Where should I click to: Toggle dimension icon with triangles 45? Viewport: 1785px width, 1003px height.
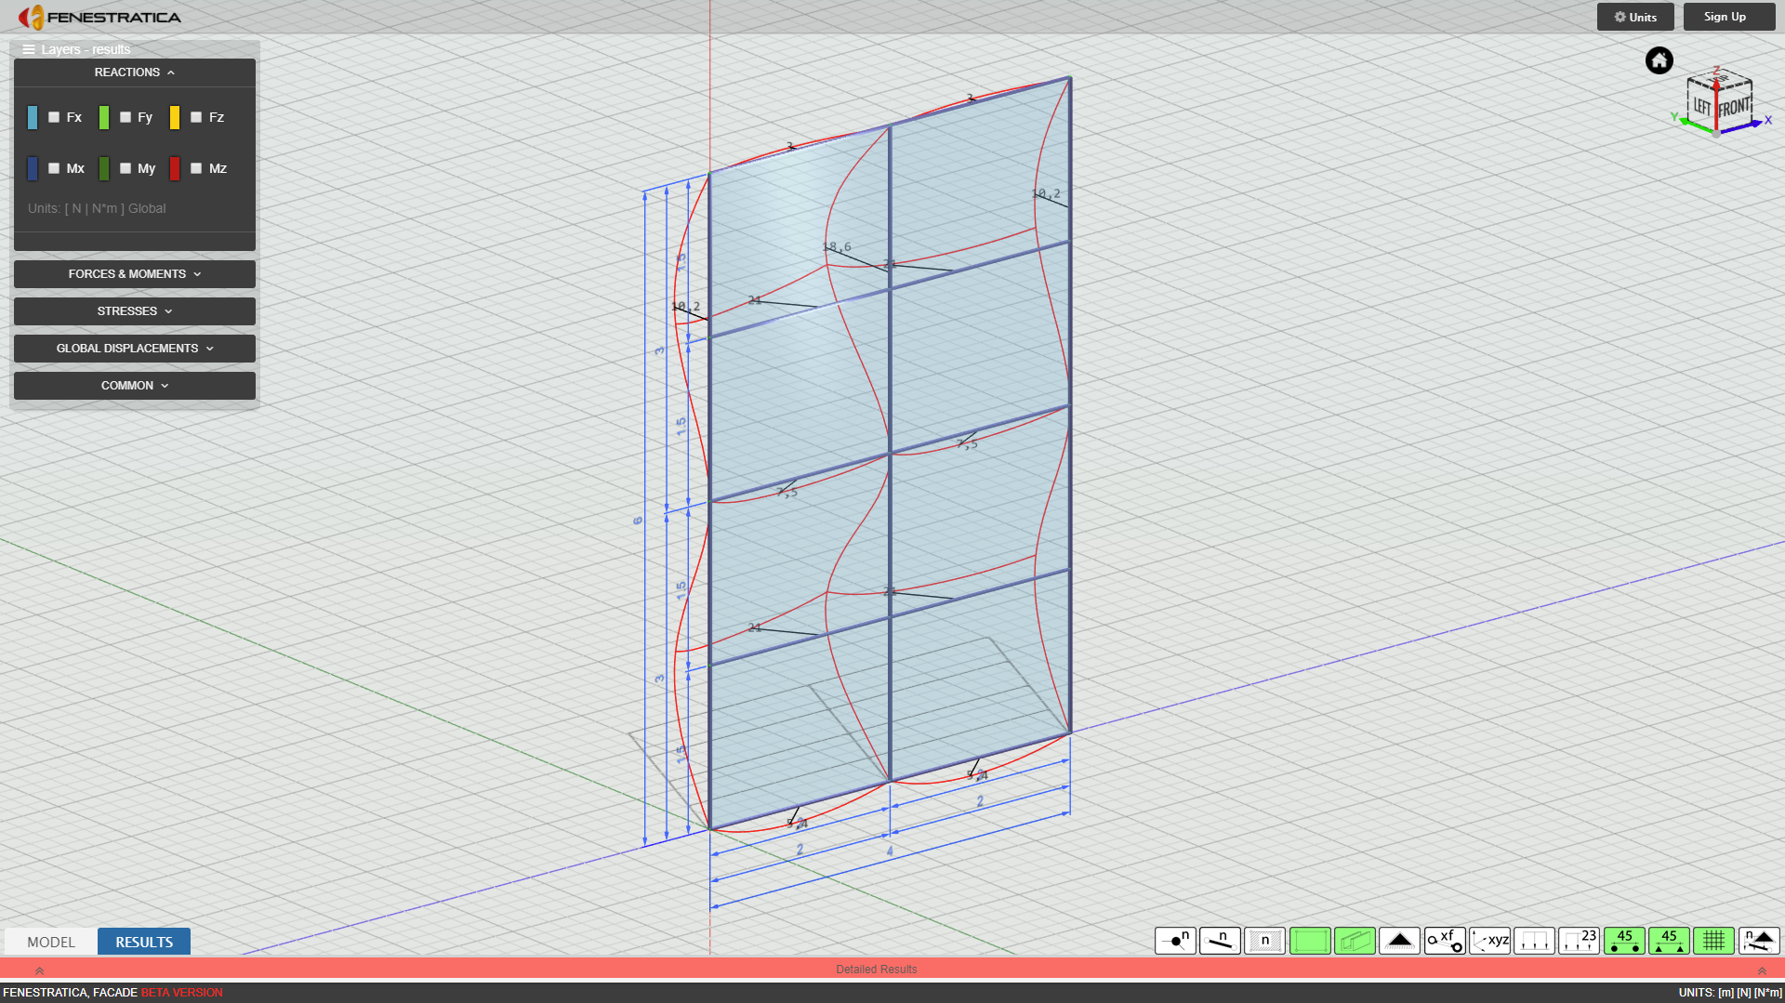pyautogui.click(x=1669, y=941)
